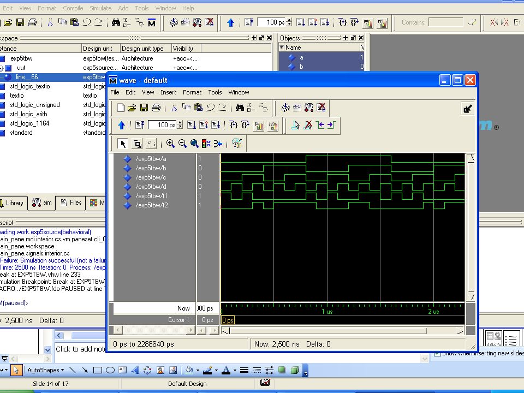Click Step icon in wave window toolbar
524x393 pixels.
(x=234, y=126)
